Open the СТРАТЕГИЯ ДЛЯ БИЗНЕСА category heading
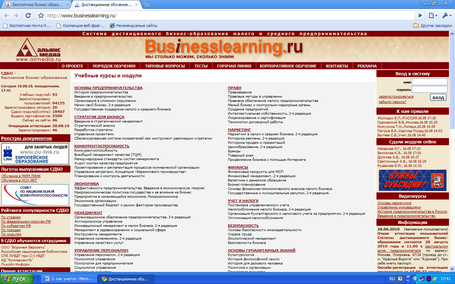The height and width of the screenshot is (284, 455). pyautogui.click(x=99, y=117)
